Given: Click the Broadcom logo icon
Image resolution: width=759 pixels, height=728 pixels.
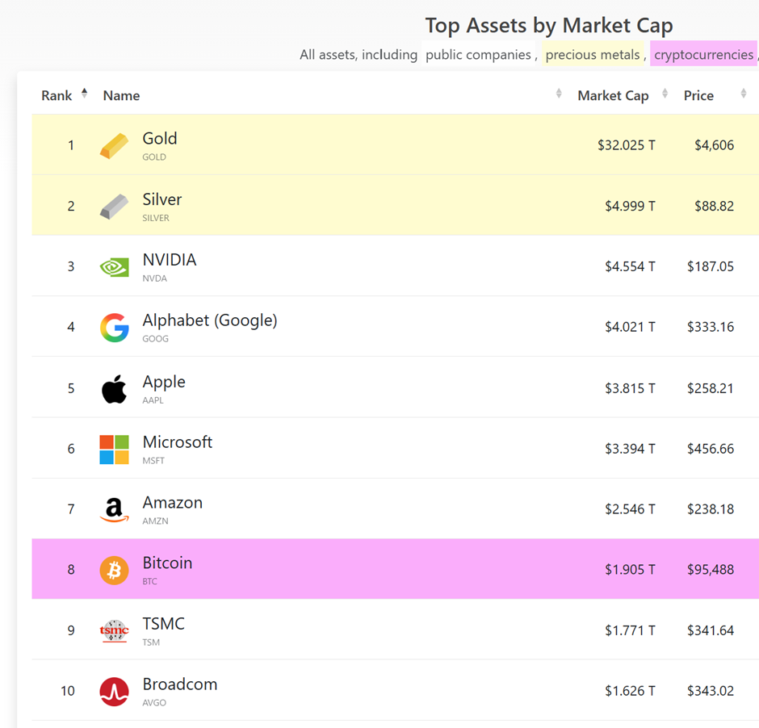Looking at the screenshot, I should 114,692.
